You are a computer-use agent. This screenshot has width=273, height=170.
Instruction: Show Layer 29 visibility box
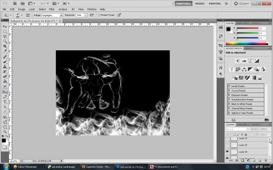pos(227,145)
